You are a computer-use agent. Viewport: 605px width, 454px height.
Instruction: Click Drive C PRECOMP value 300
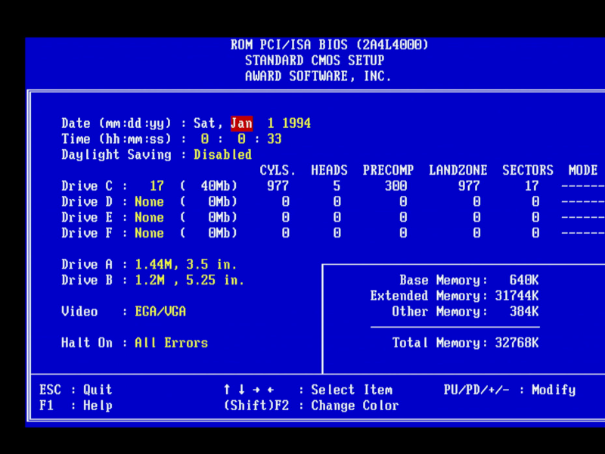[x=396, y=186]
